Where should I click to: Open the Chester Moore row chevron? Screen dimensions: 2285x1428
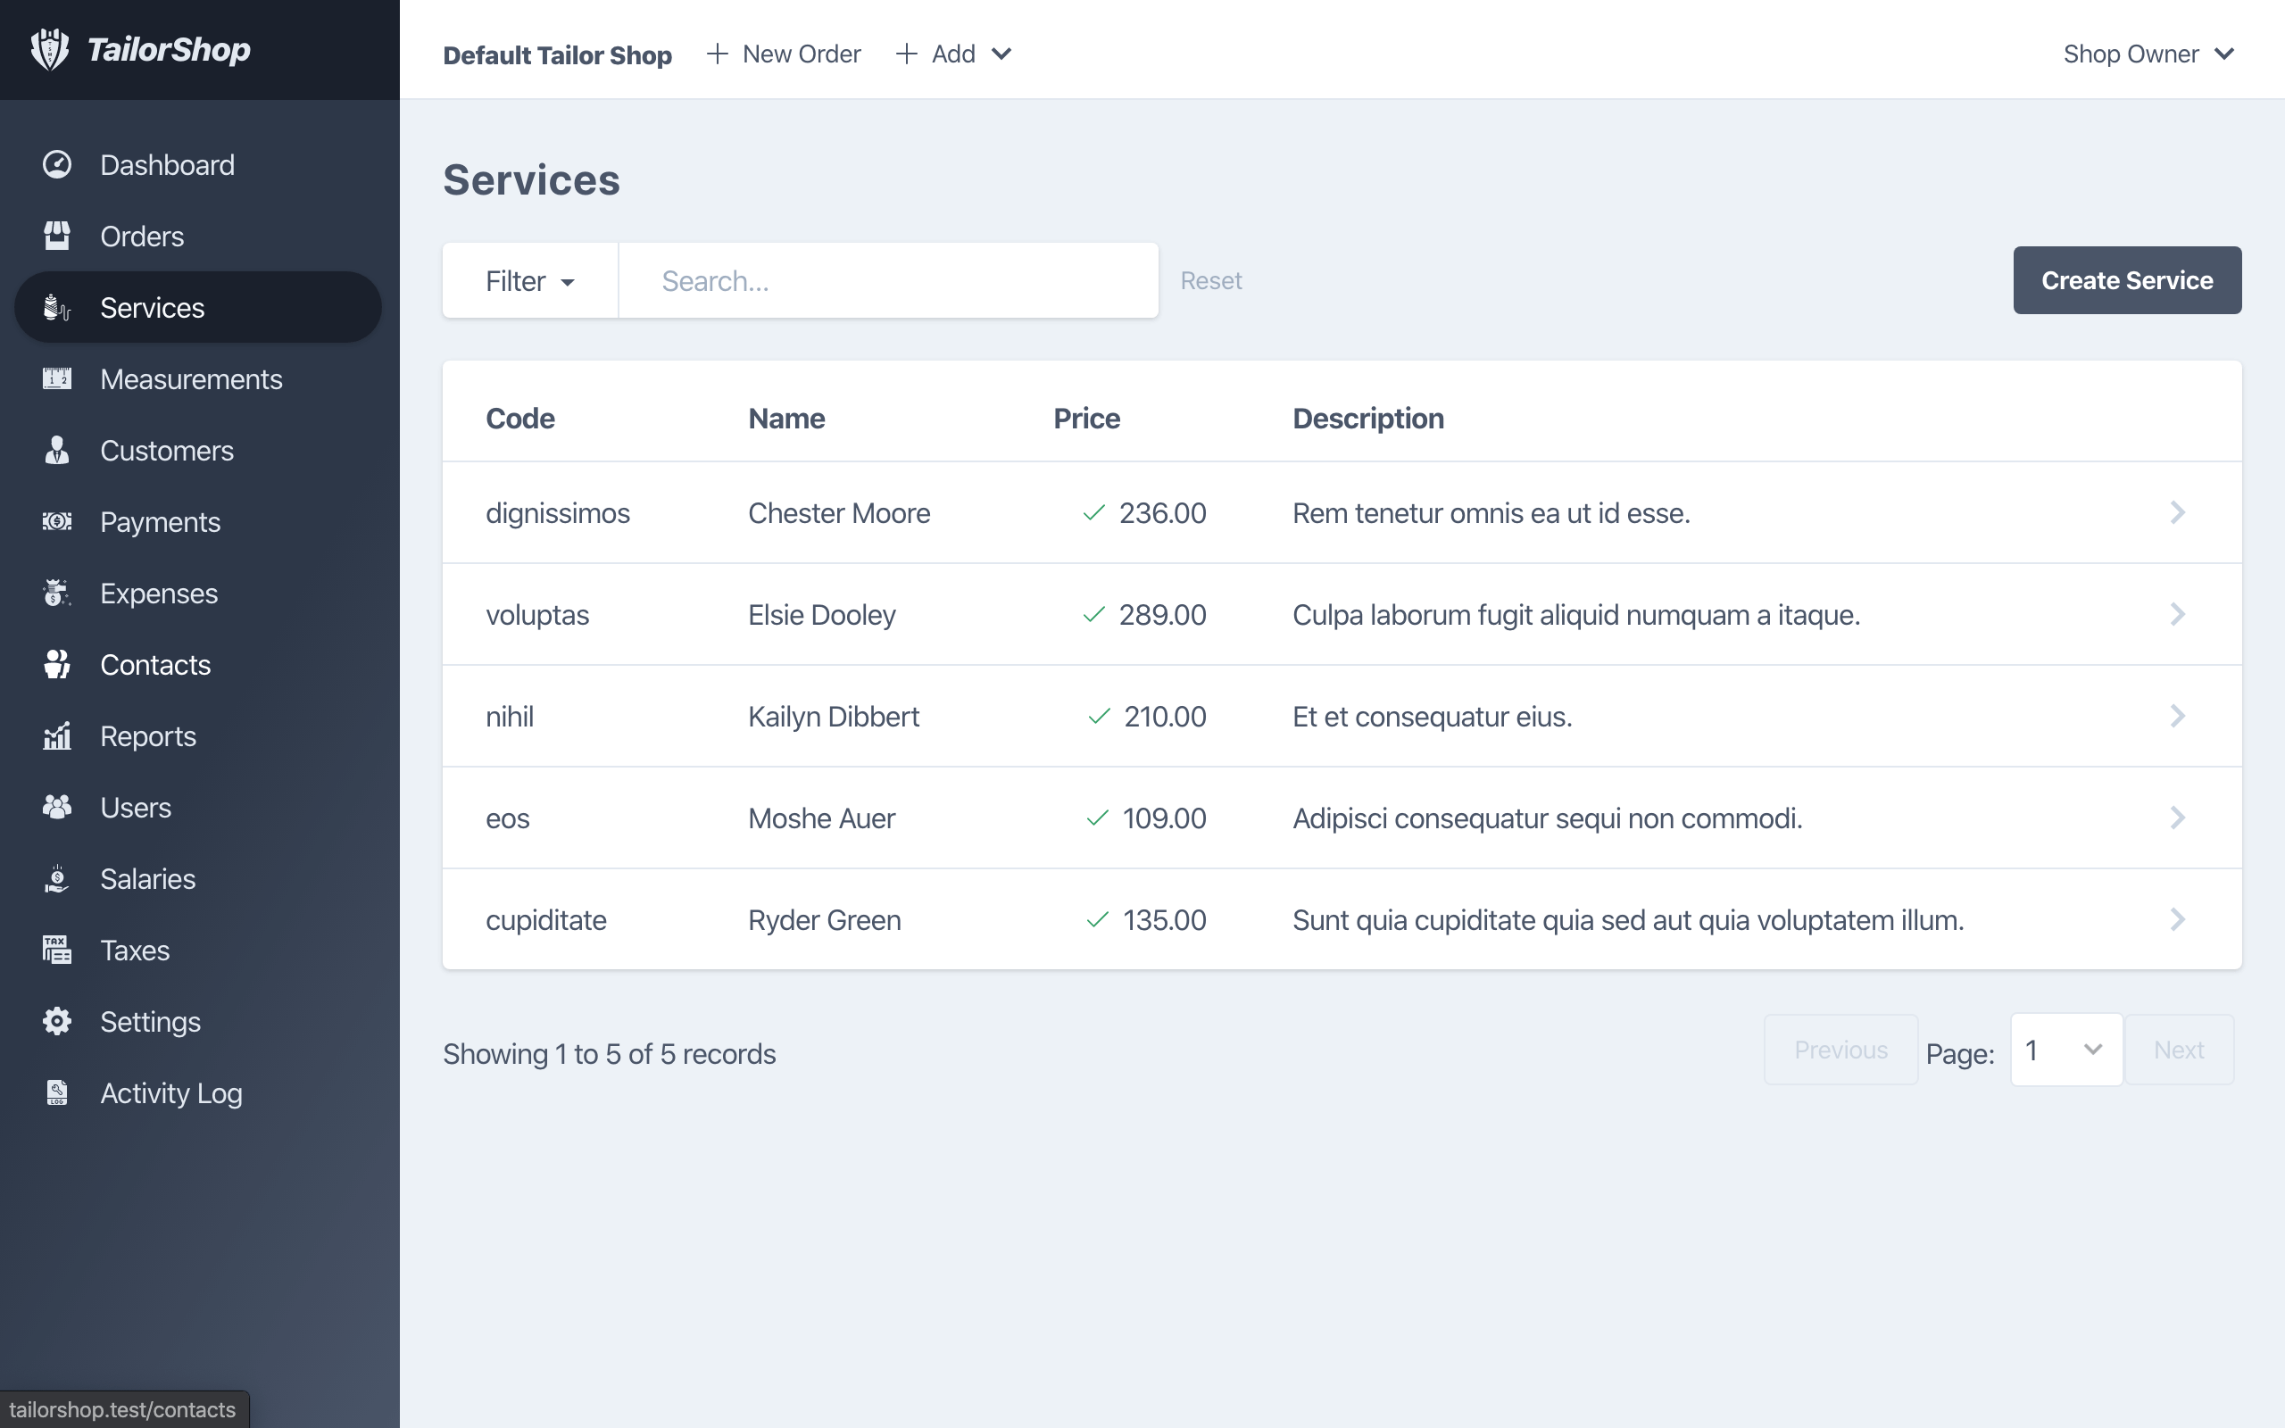click(x=2177, y=513)
